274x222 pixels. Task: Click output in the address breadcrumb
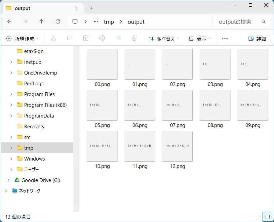click(136, 22)
